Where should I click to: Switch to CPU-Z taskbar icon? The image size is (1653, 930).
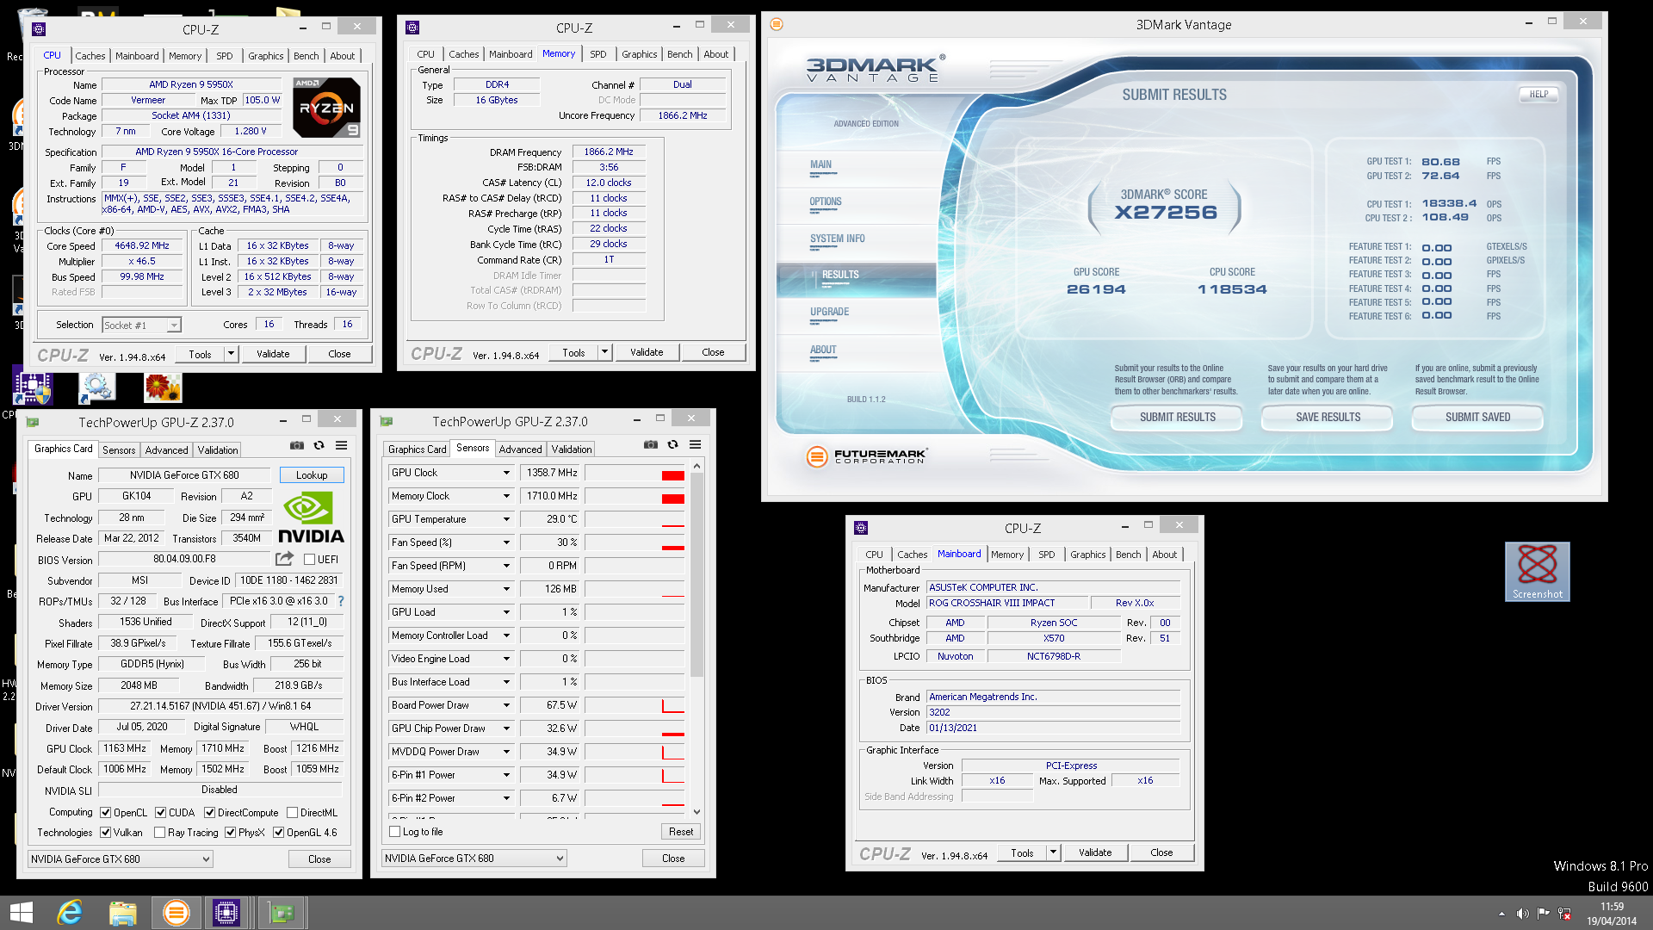226,913
